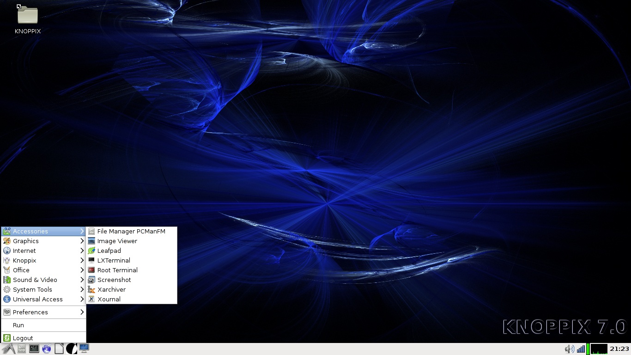The image size is (631, 355).
Task: Launch web browser globe icon in taskbar
Action: pos(47,349)
